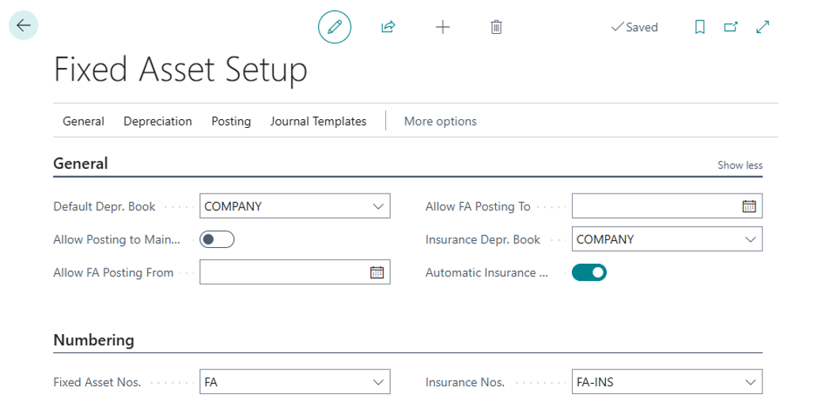Click the plus icon to create new

pyautogui.click(x=443, y=27)
